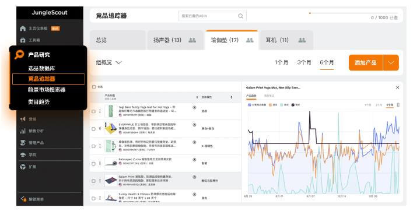413x211 pixels.
Task: Switch to the 总览 tab
Action: click(x=118, y=40)
